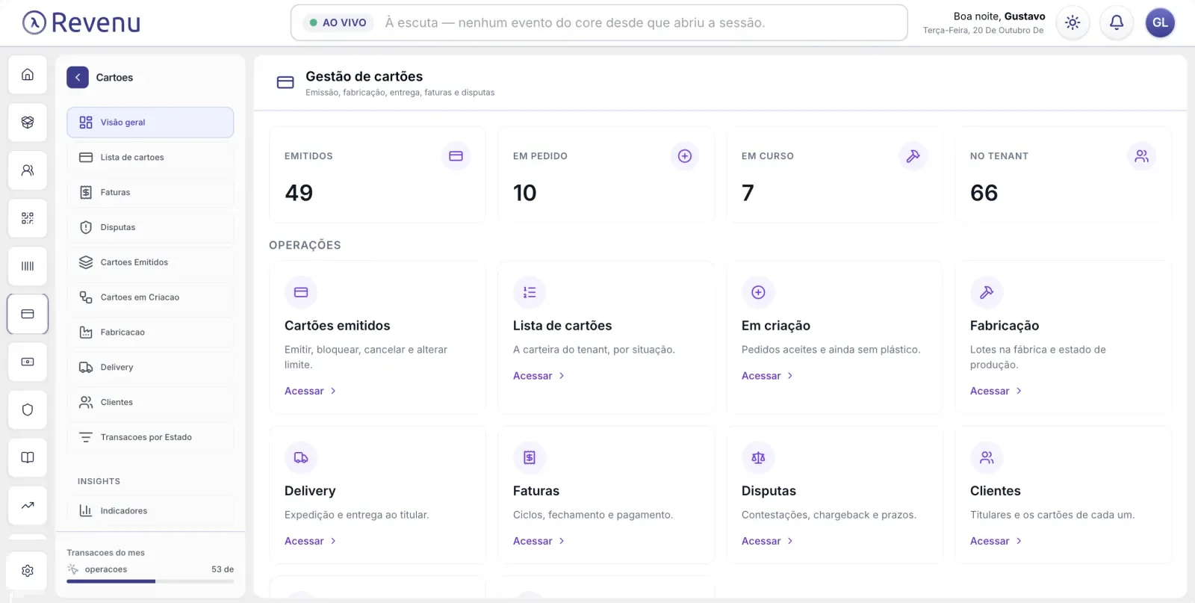Click the home icon in the left rail
This screenshot has height=603, width=1195.
[28, 75]
